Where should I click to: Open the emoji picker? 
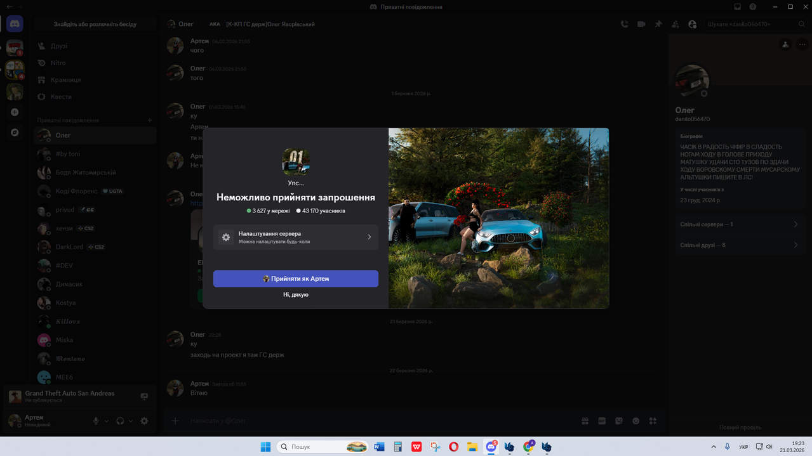[x=636, y=420]
